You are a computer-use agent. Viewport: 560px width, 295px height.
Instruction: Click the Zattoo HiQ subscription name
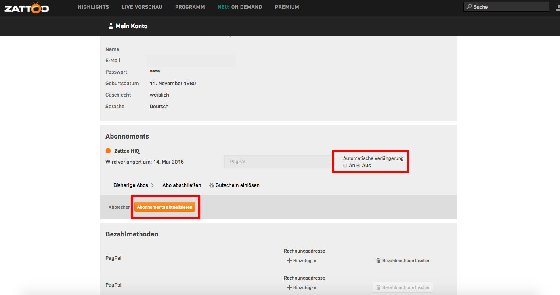(127, 151)
